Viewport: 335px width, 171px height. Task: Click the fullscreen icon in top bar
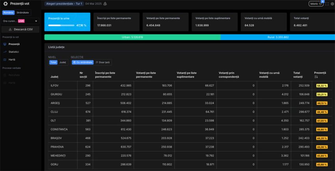327,4
